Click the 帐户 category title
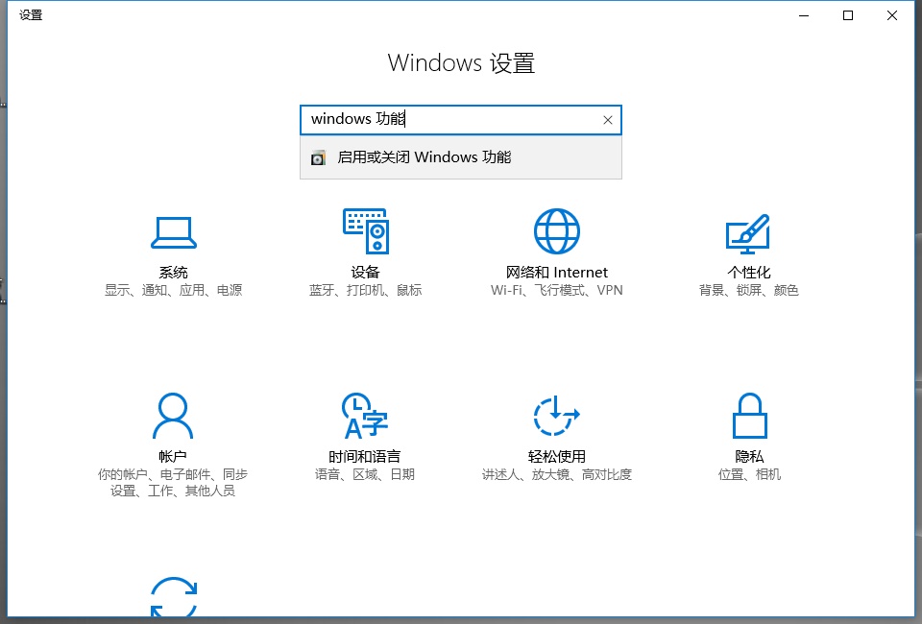 click(x=173, y=457)
